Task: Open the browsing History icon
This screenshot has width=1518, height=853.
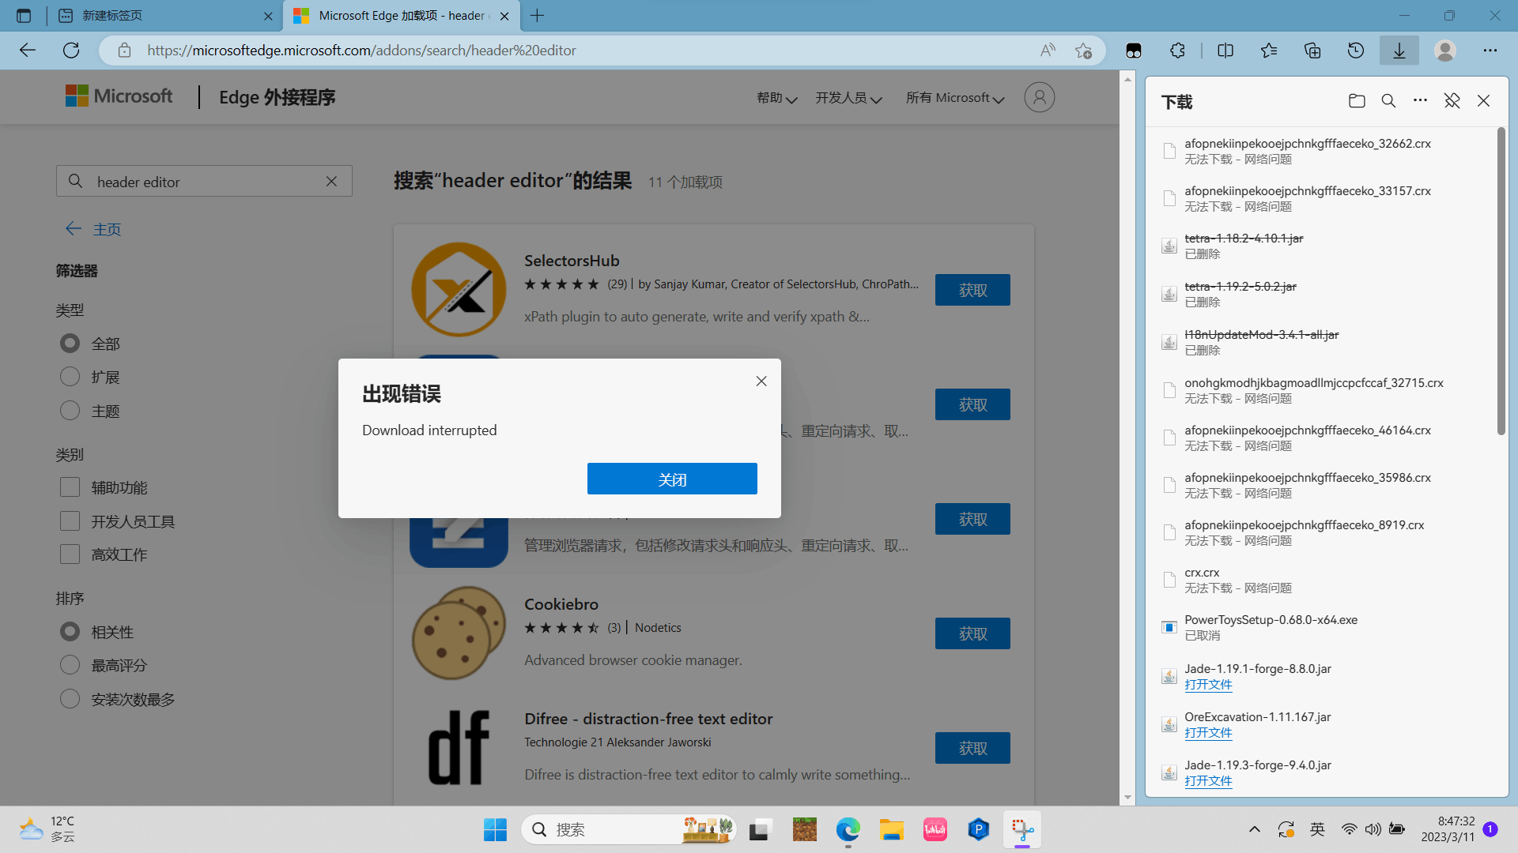Action: 1355,50
